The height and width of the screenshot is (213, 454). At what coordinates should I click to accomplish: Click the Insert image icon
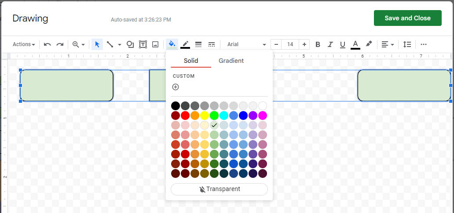(x=155, y=44)
